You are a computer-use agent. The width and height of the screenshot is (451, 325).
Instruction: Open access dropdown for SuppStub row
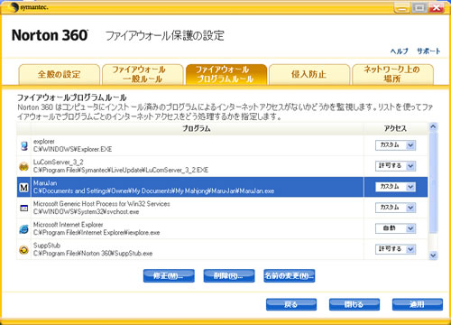(410, 249)
